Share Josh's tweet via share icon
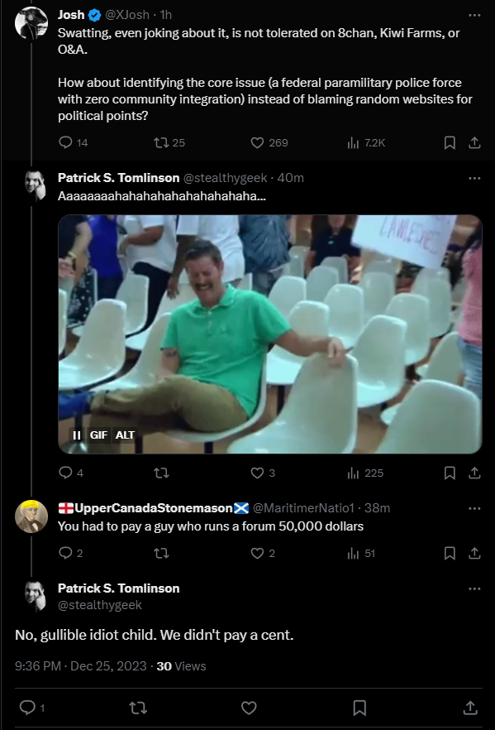 pyautogui.click(x=474, y=142)
